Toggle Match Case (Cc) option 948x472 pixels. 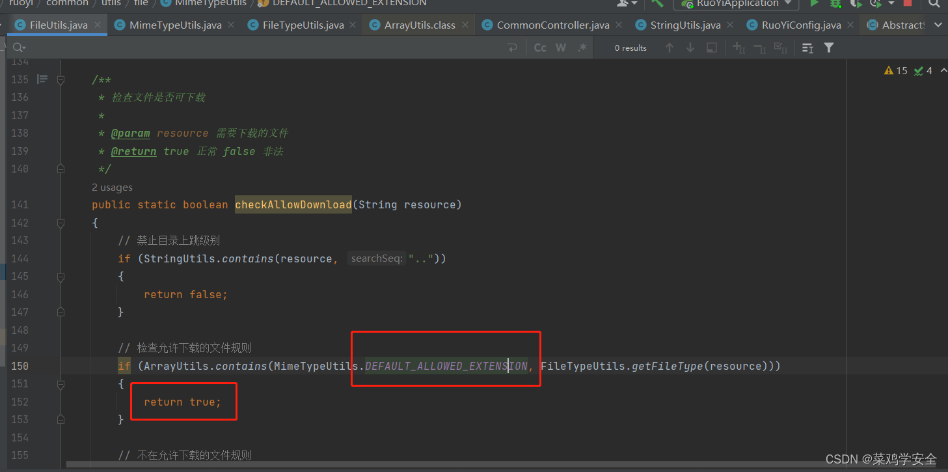540,48
